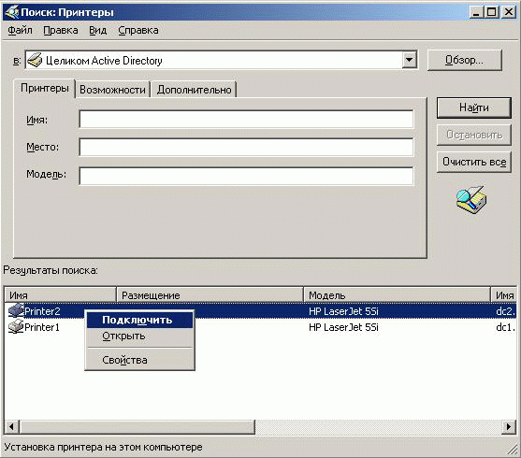Viewport: 521px width, 458px height.
Task: Click the Active Directory icon in location box
Action: coord(35,60)
